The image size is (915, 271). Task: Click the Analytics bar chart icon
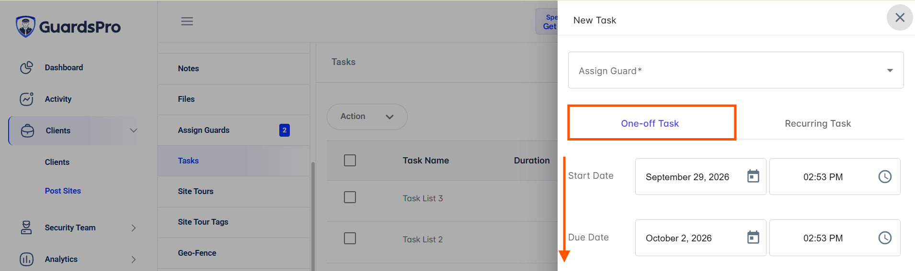point(26,259)
